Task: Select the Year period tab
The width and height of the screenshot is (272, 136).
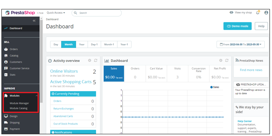Action: [82, 44]
